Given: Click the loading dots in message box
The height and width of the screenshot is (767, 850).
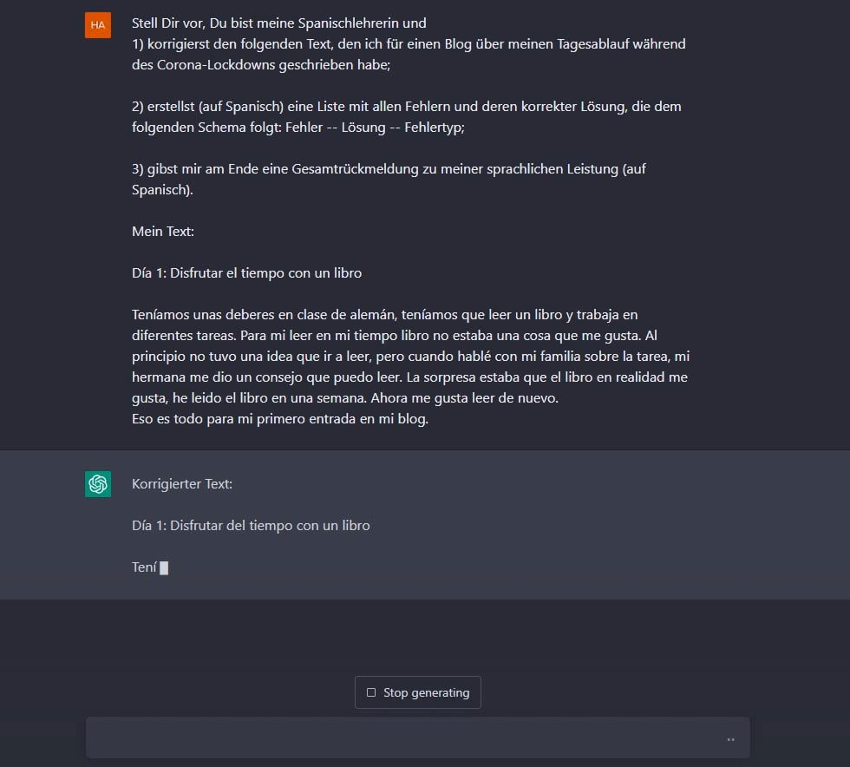Looking at the screenshot, I should 730,739.
